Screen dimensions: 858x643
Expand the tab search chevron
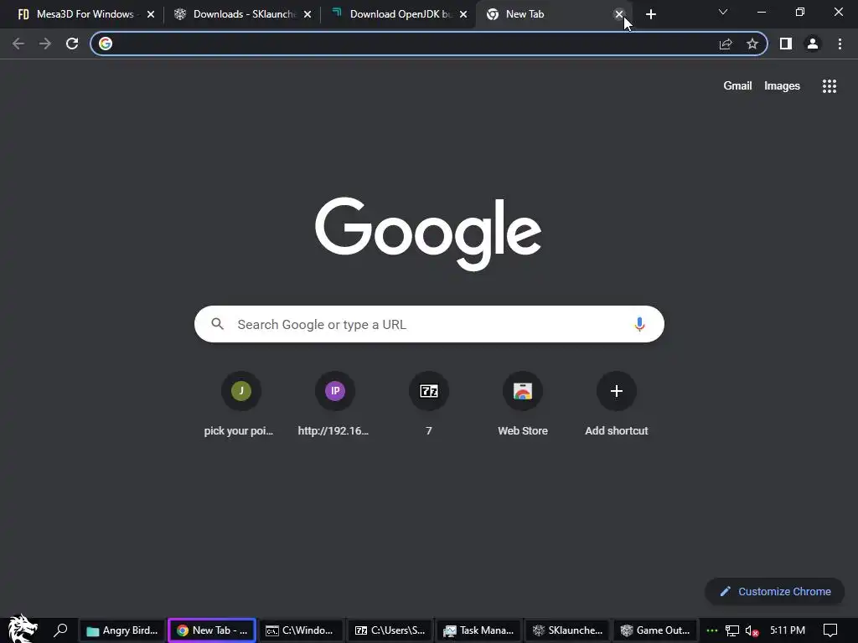tap(723, 12)
